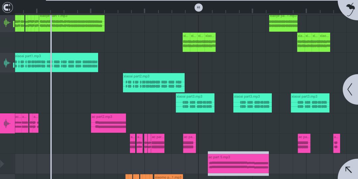This screenshot has height=179, width=358.
Task: Tap the diagonal arrow corner button
Action: coord(348,170)
